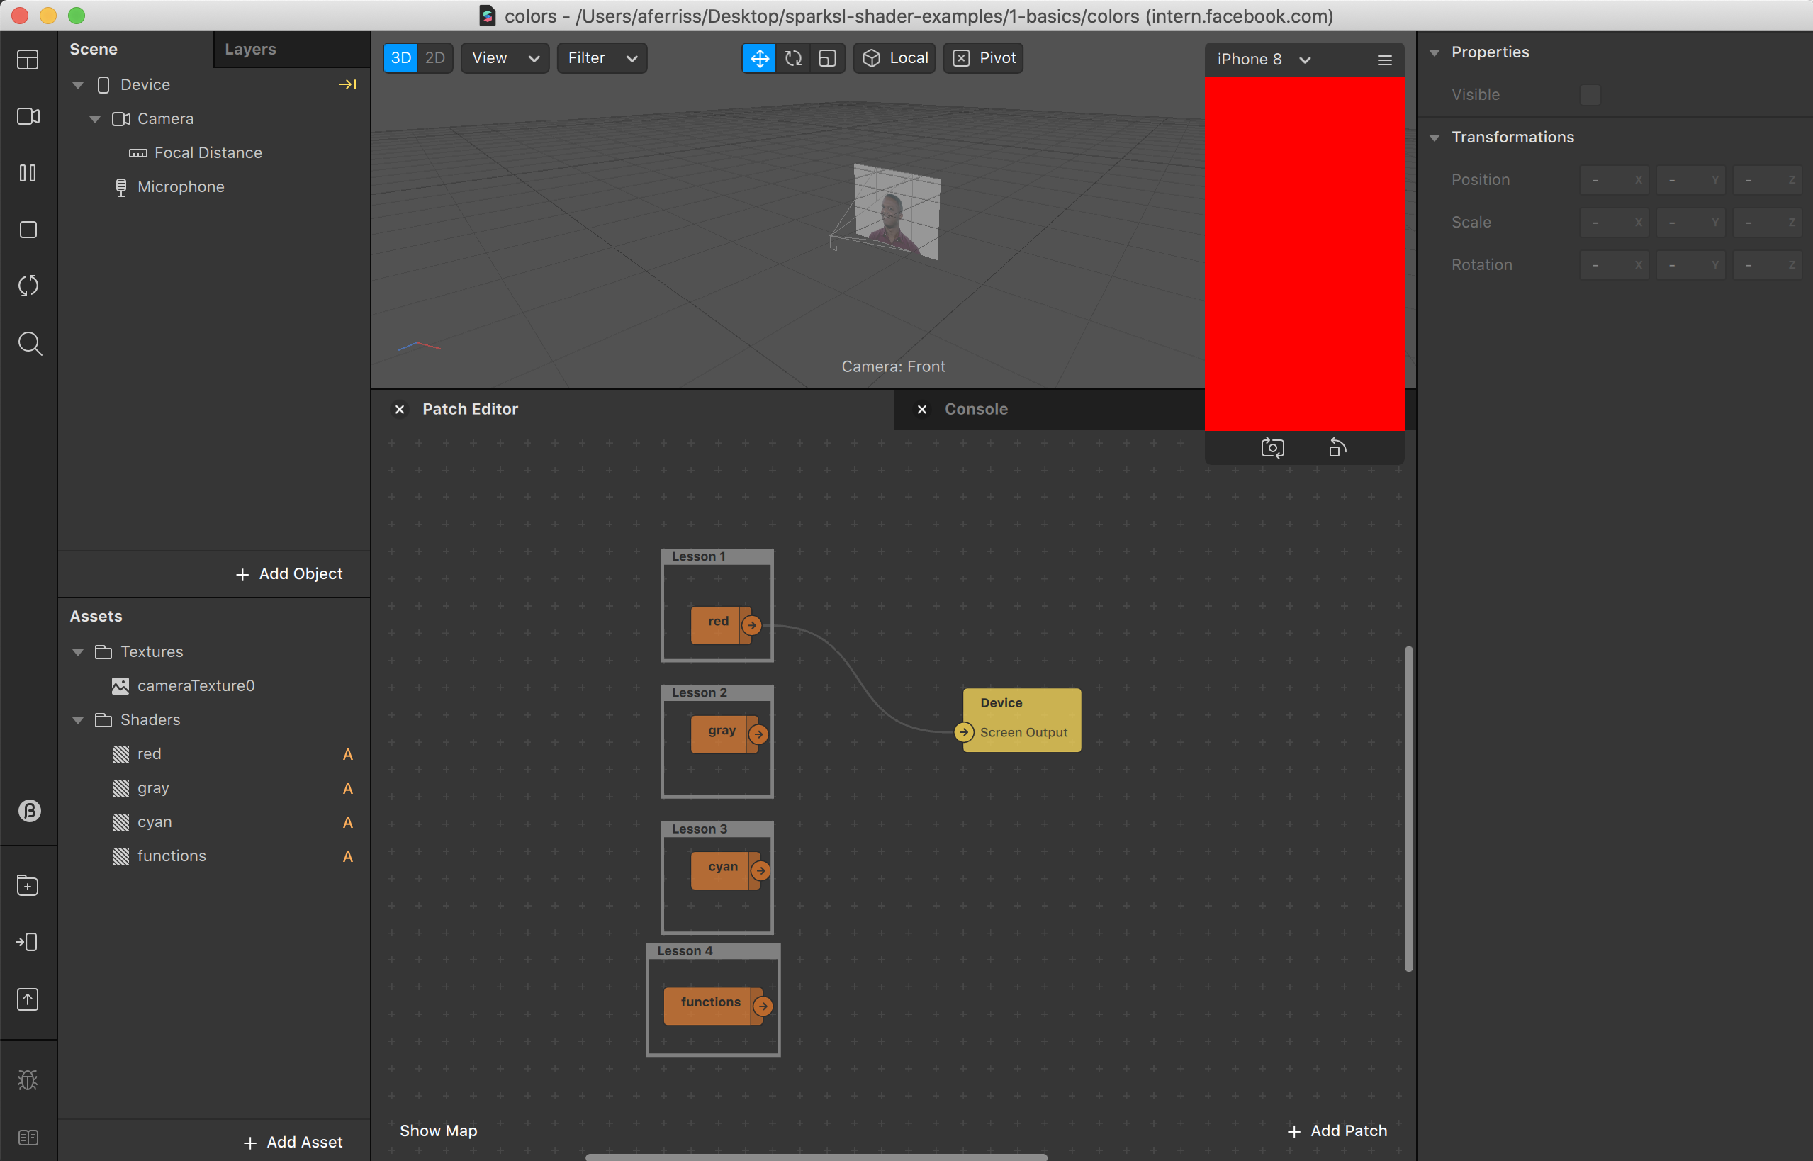
Task: Click the rotate device icon below simulator
Action: coord(1337,448)
